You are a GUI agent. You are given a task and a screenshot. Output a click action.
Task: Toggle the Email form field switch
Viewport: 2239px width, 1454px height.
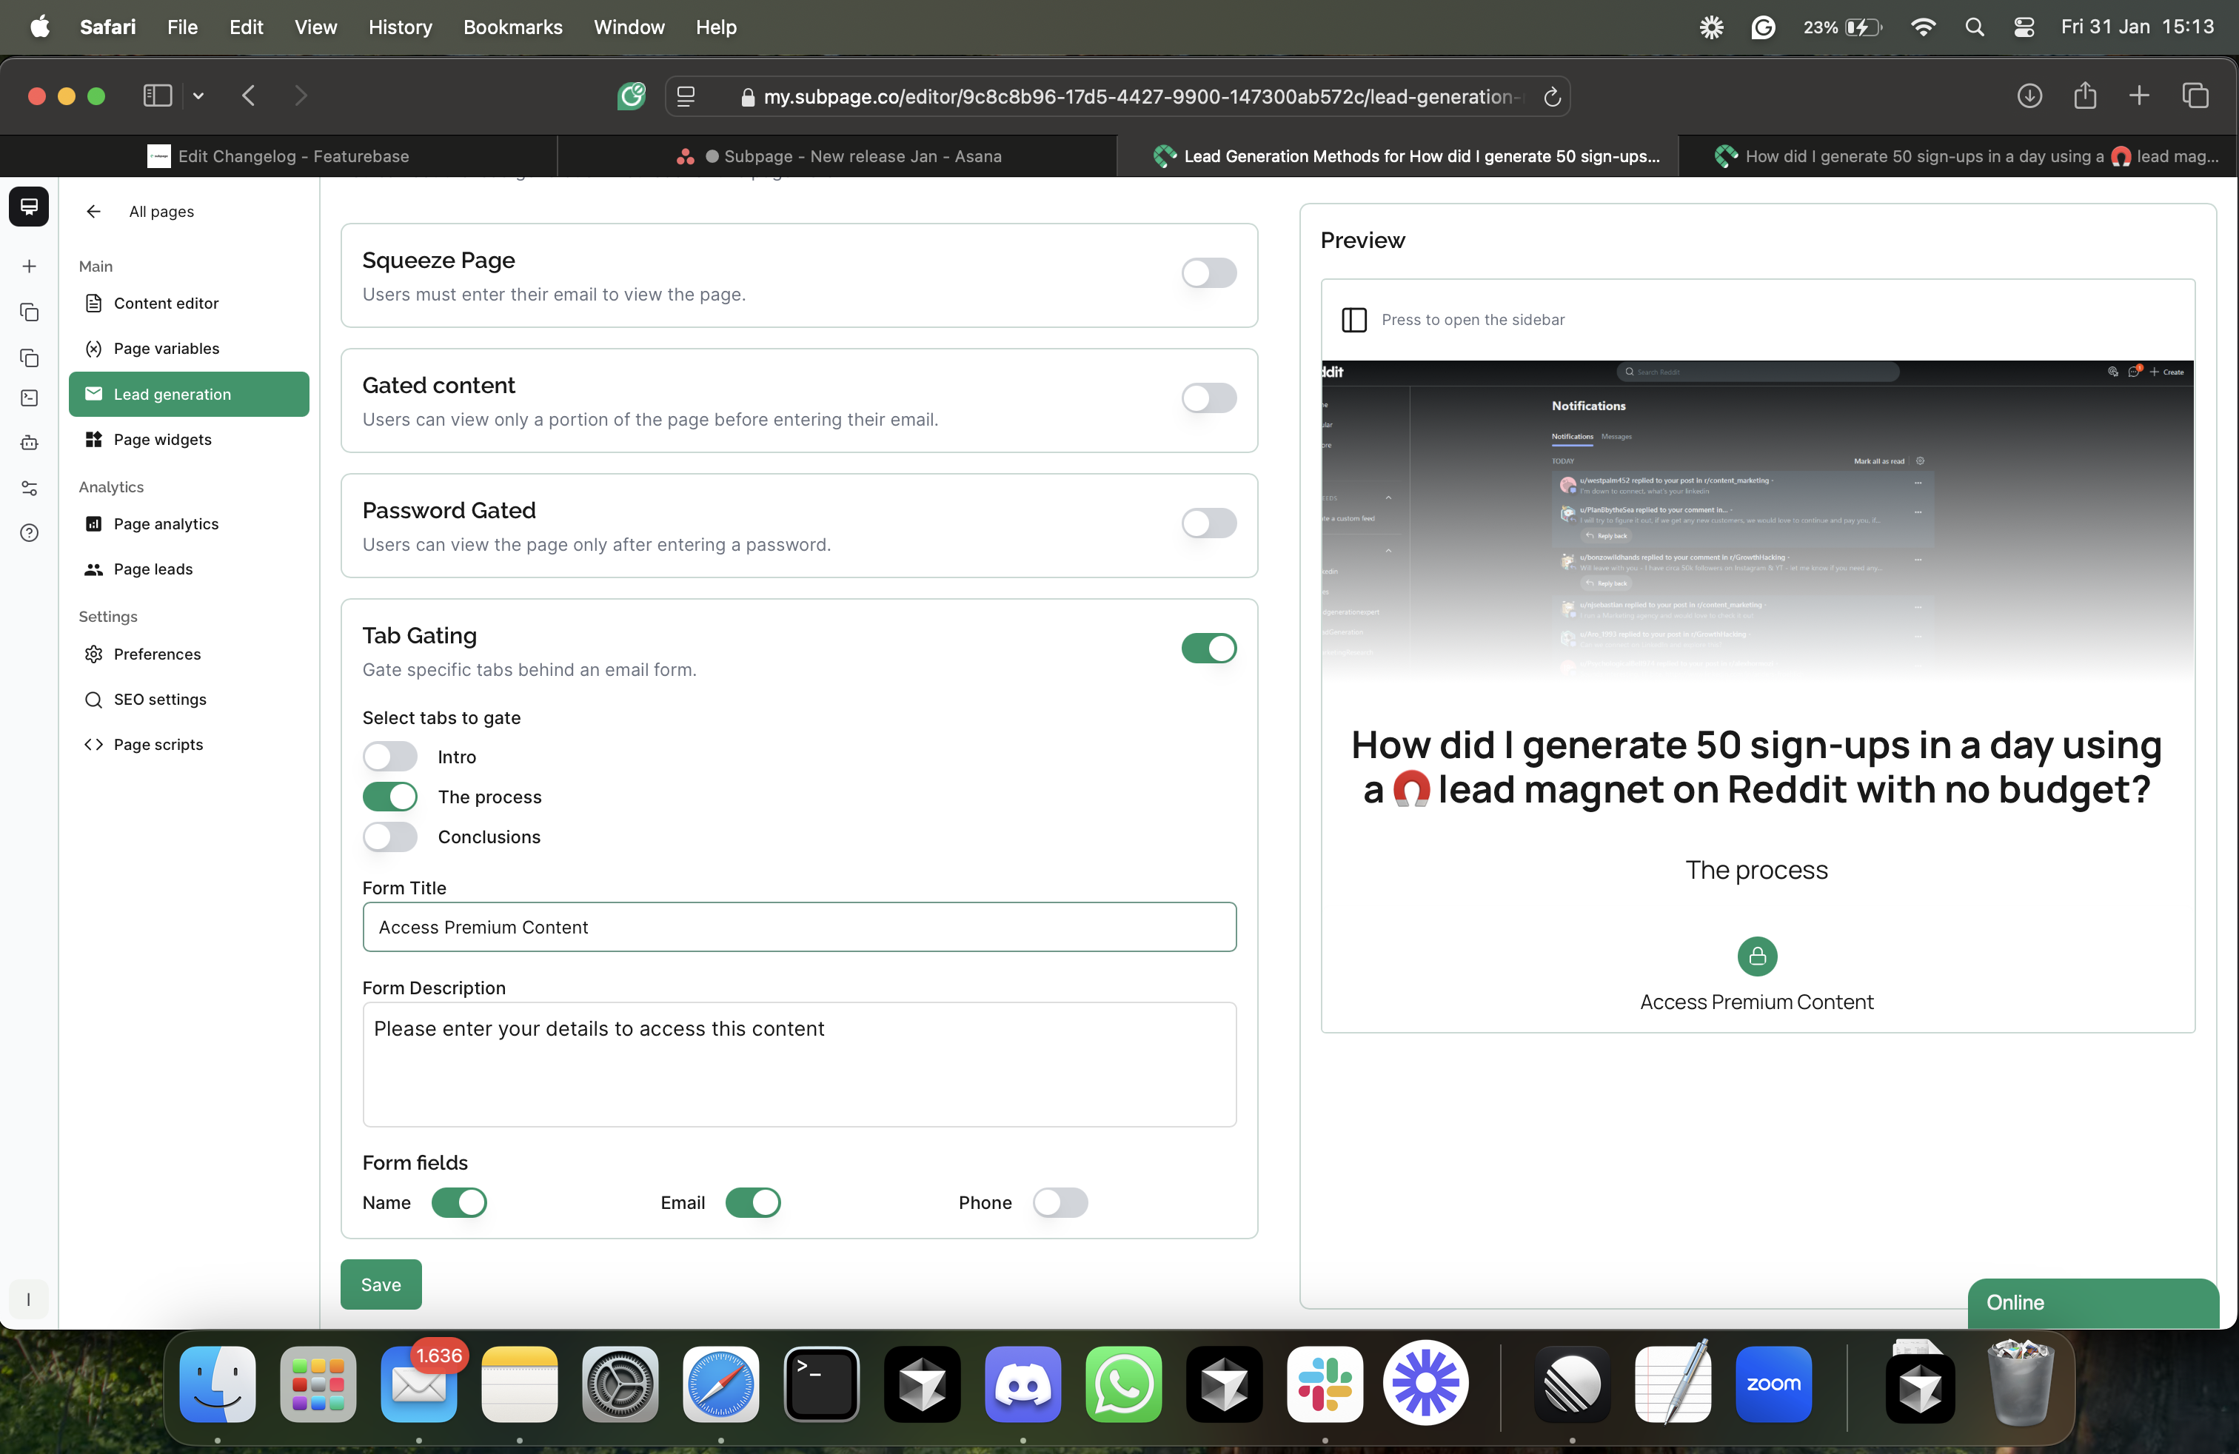coord(752,1202)
